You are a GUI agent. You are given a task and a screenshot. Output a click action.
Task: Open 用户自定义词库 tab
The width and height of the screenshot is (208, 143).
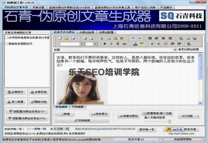145,8
